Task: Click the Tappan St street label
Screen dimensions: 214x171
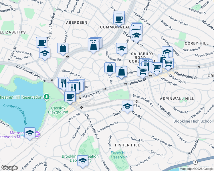Action: click(164, 109)
